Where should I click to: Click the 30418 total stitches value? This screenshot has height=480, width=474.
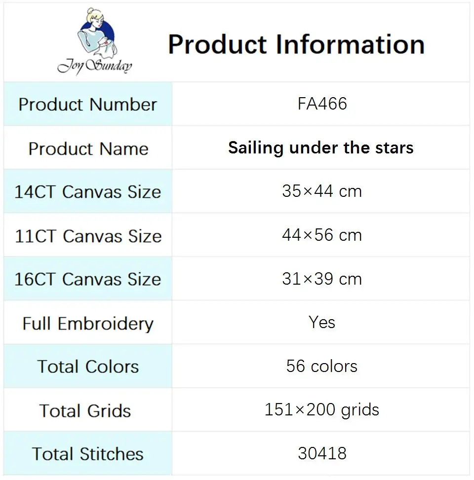(x=322, y=453)
